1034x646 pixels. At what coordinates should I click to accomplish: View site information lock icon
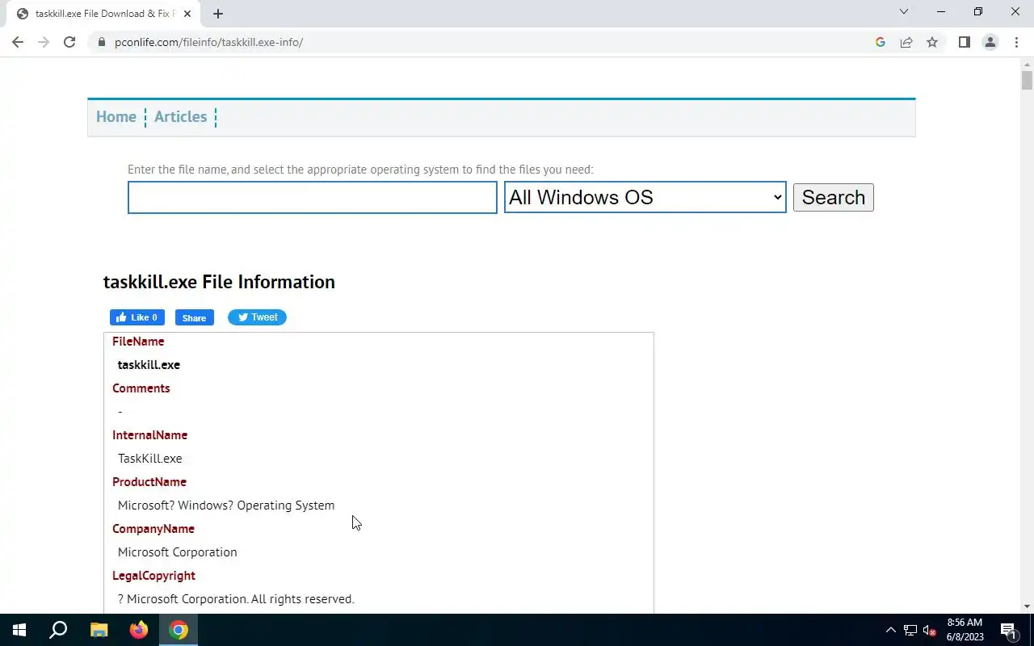coord(101,42)
